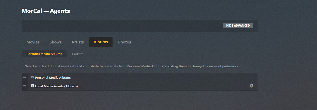The image size is (317, 110).
Task: Uncheck the Local Media Assets (Albums) checkbox
Action: tap(33, 86)
